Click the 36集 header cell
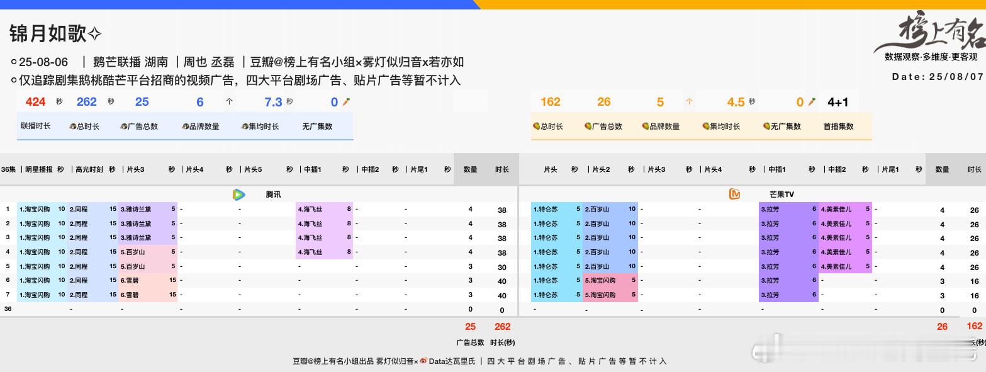The width and height of the screenshot is (986, 372). [x=9, y=169]
